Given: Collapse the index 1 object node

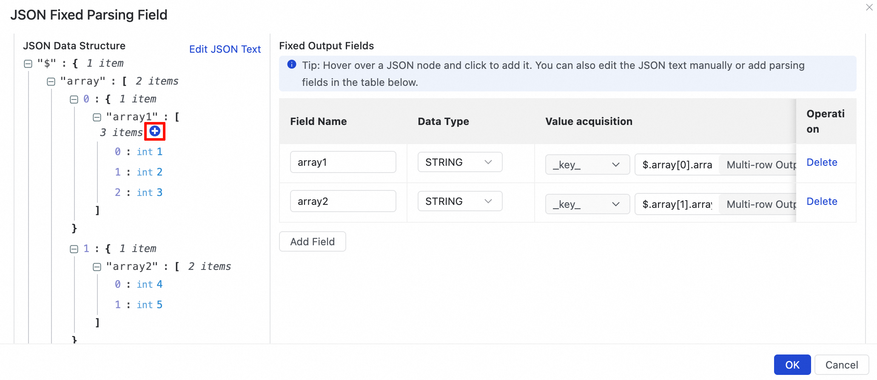Looking at the screenshot, I should [74, 249].
